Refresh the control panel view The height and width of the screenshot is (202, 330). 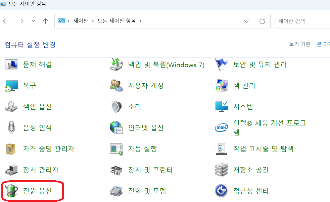tap(262, 21)
